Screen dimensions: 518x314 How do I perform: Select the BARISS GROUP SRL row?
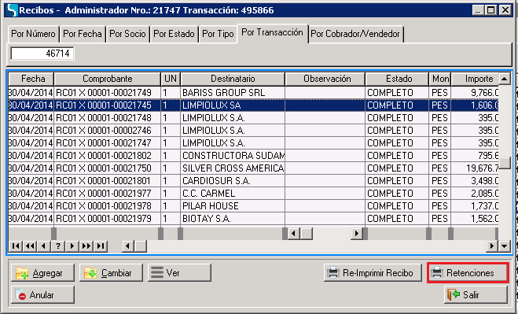click(253, 93)
